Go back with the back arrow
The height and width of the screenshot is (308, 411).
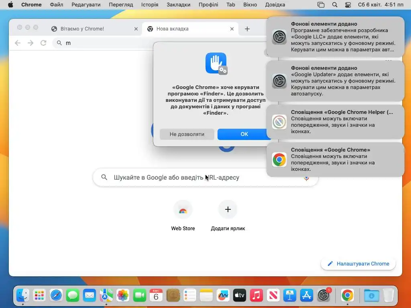18,43
